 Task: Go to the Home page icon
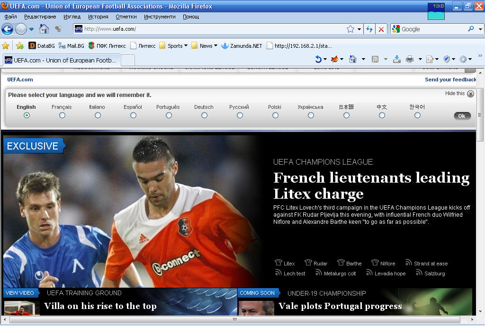(x=44, y=29)
